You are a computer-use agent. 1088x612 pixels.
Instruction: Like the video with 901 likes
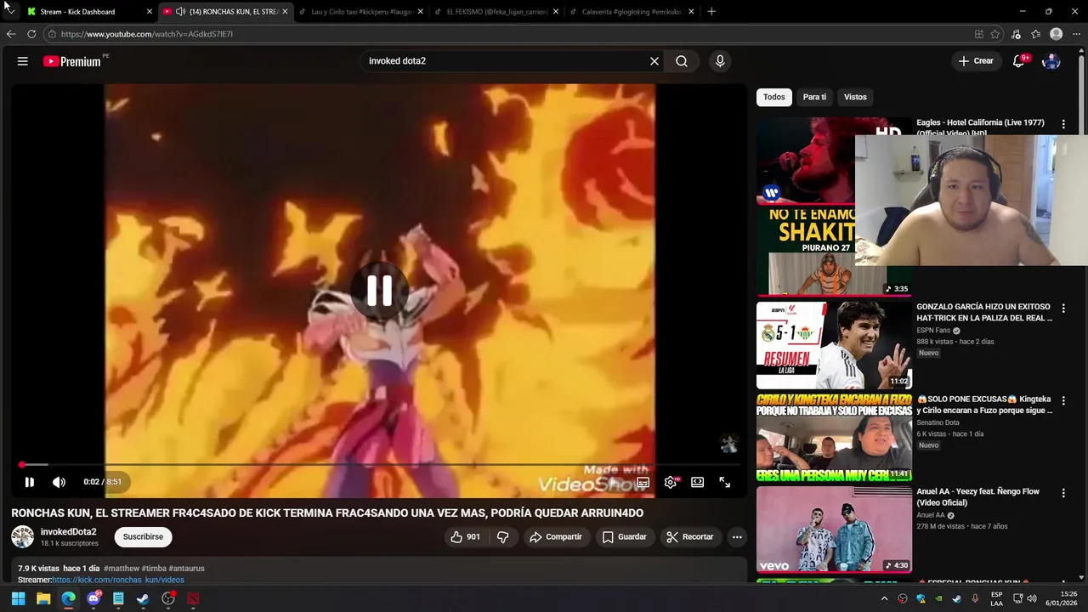[x=466, y=537]
